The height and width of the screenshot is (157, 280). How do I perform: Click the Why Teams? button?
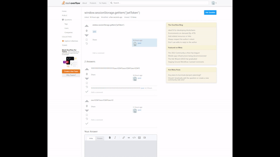(x=71, y=75)
